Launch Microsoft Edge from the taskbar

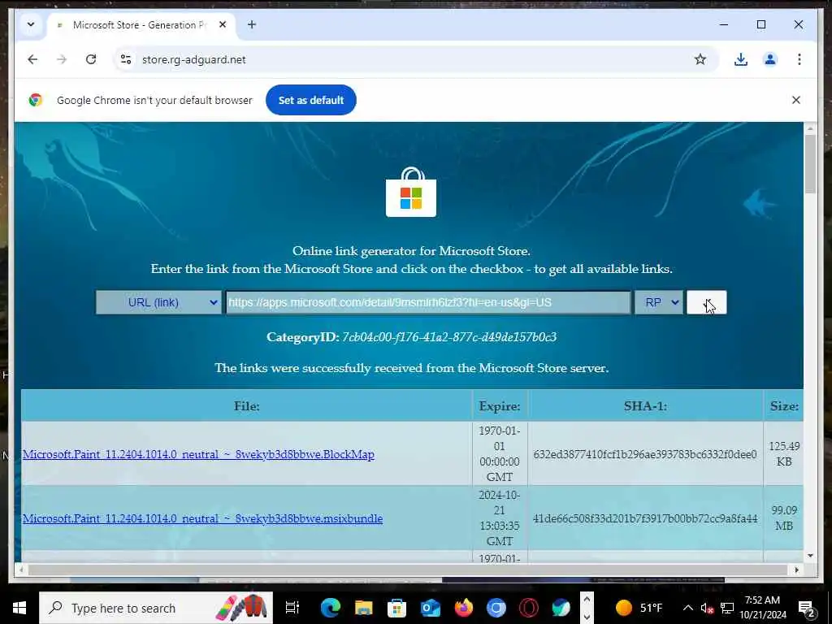point(330,608)
